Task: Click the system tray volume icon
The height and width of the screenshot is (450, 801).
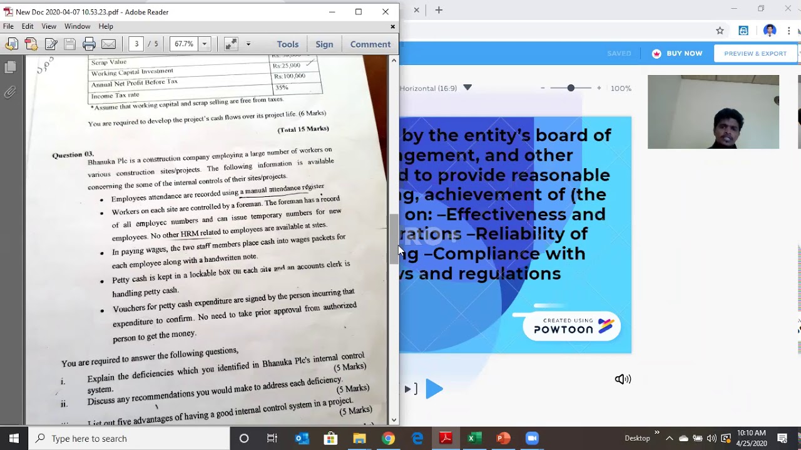Action: [712, 438]
